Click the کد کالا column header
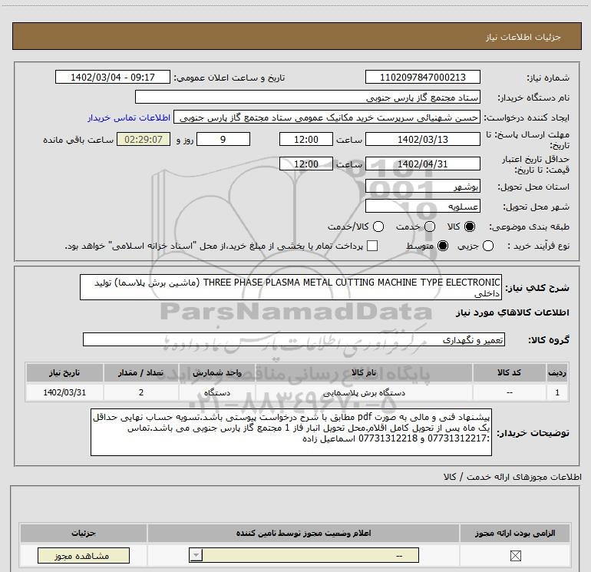Viewport: 591px width, 572px height. coord(509,372)
